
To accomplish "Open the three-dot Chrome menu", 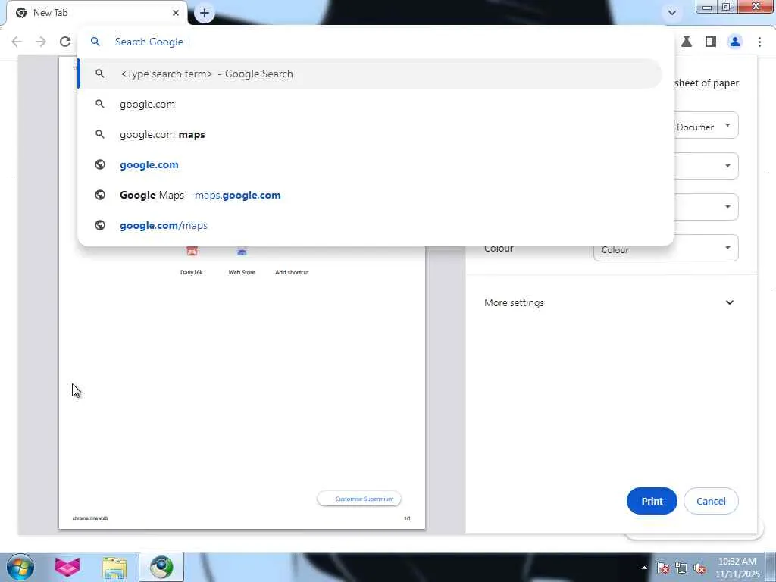I will [759, 42].
